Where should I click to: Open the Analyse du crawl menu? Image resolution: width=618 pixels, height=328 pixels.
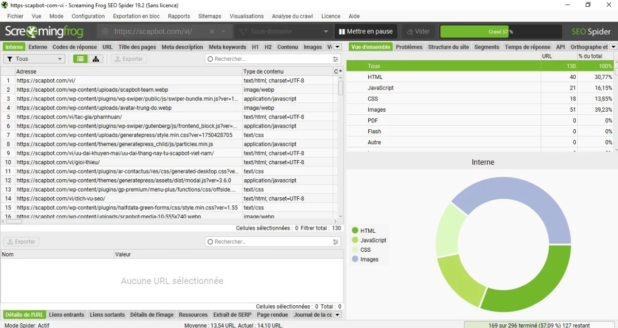pyautogui.click(x=294, y=16)
